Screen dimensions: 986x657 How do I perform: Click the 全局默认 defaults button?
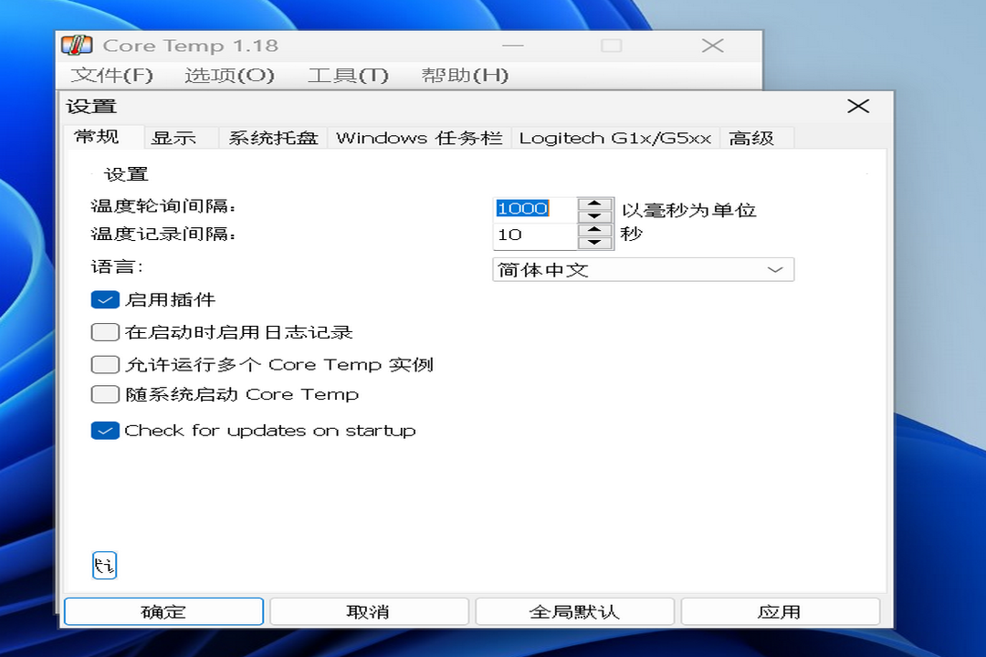(574, 610)
